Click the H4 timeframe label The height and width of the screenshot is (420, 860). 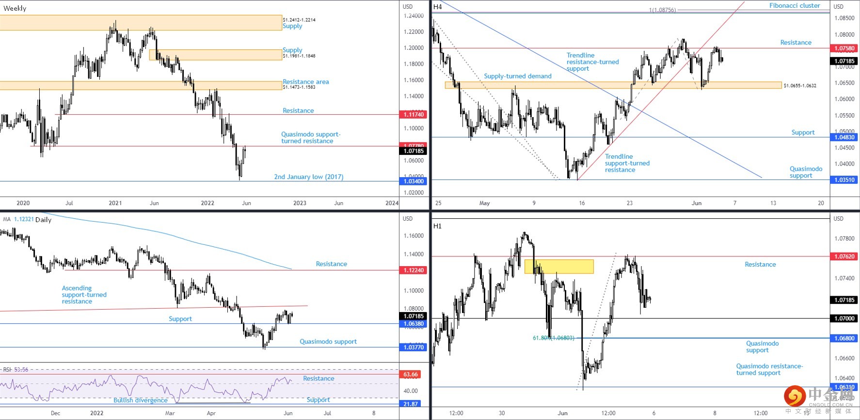(438, 7)
